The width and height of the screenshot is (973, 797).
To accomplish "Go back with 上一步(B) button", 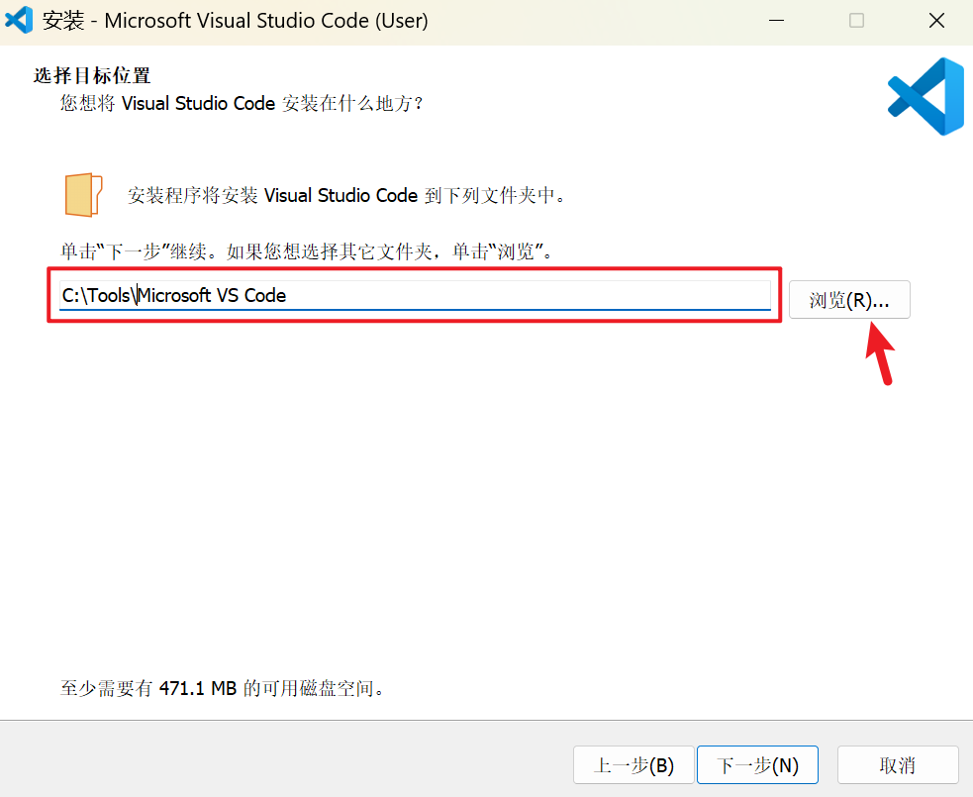I will [633, 764].
